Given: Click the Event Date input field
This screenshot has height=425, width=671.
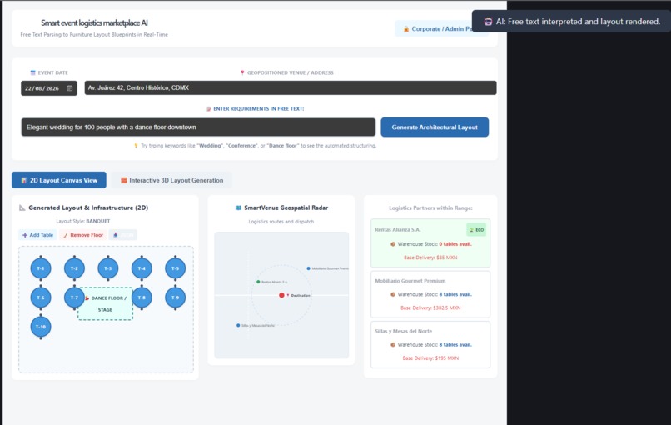Looking at the screenshot, I should (x=49, y=88).
